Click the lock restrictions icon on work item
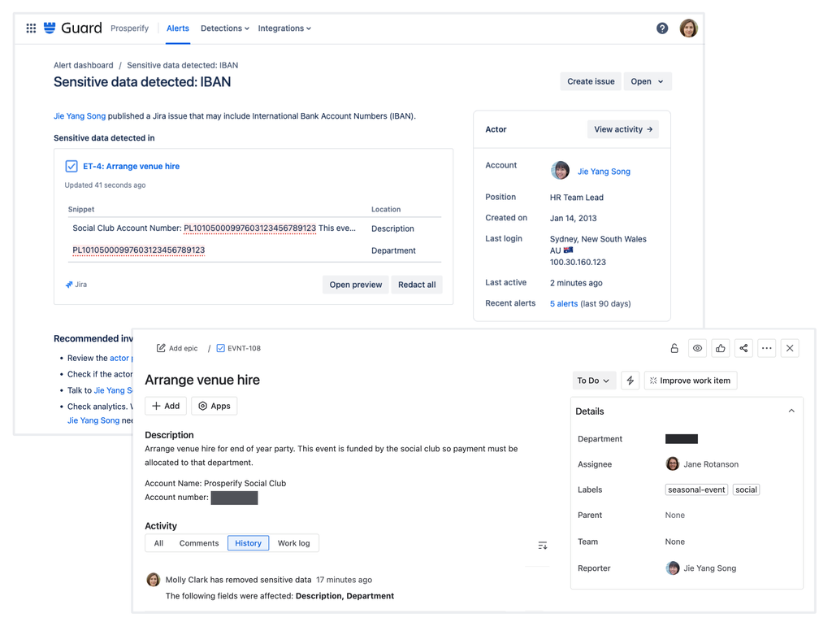 (674, 348)
